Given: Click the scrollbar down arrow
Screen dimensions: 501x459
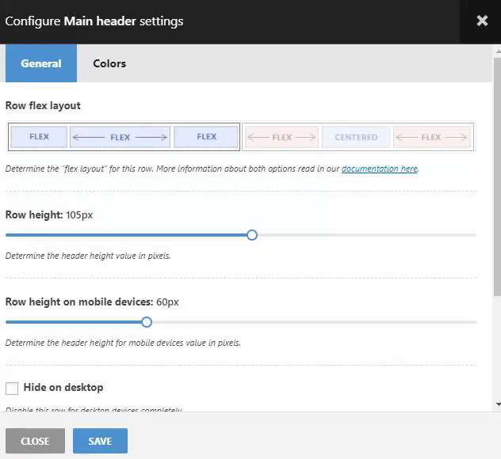Looking at the screenshot, I should (497, 404).
